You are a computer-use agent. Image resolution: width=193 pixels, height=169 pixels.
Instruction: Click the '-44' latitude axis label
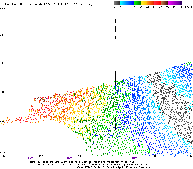coord(2,63)
